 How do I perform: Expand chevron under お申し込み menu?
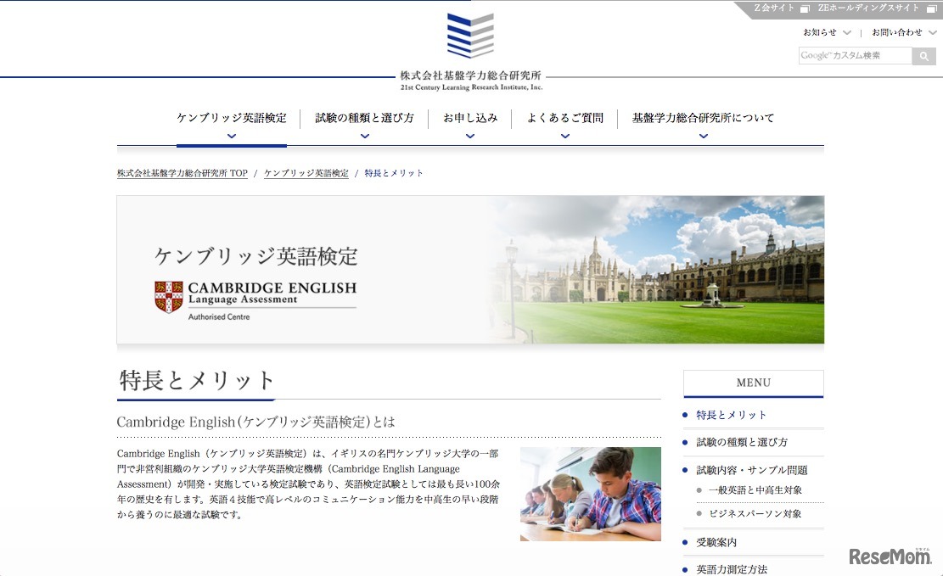[x=470, y=137]
